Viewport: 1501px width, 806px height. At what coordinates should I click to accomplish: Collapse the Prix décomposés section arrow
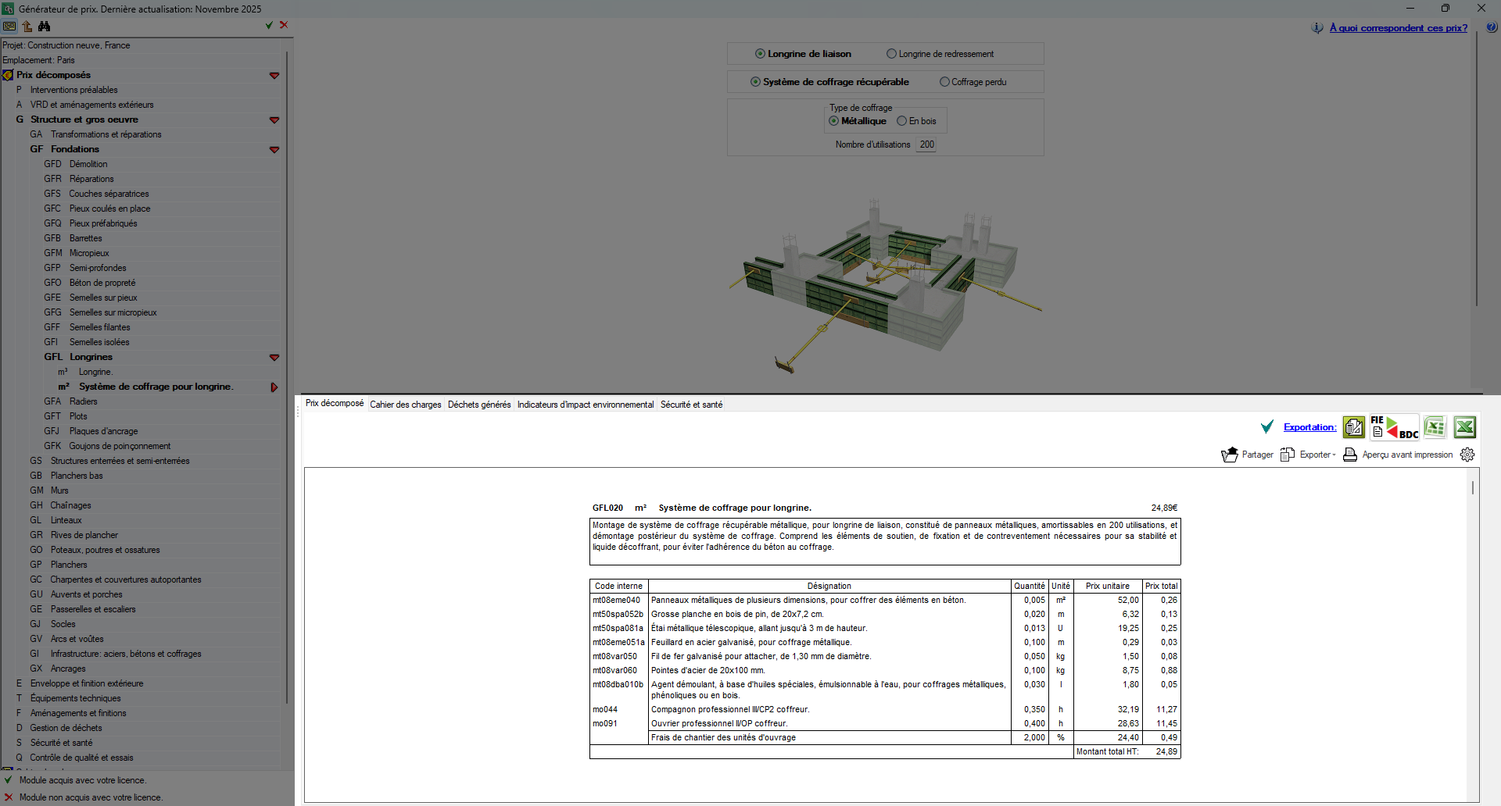274,76
